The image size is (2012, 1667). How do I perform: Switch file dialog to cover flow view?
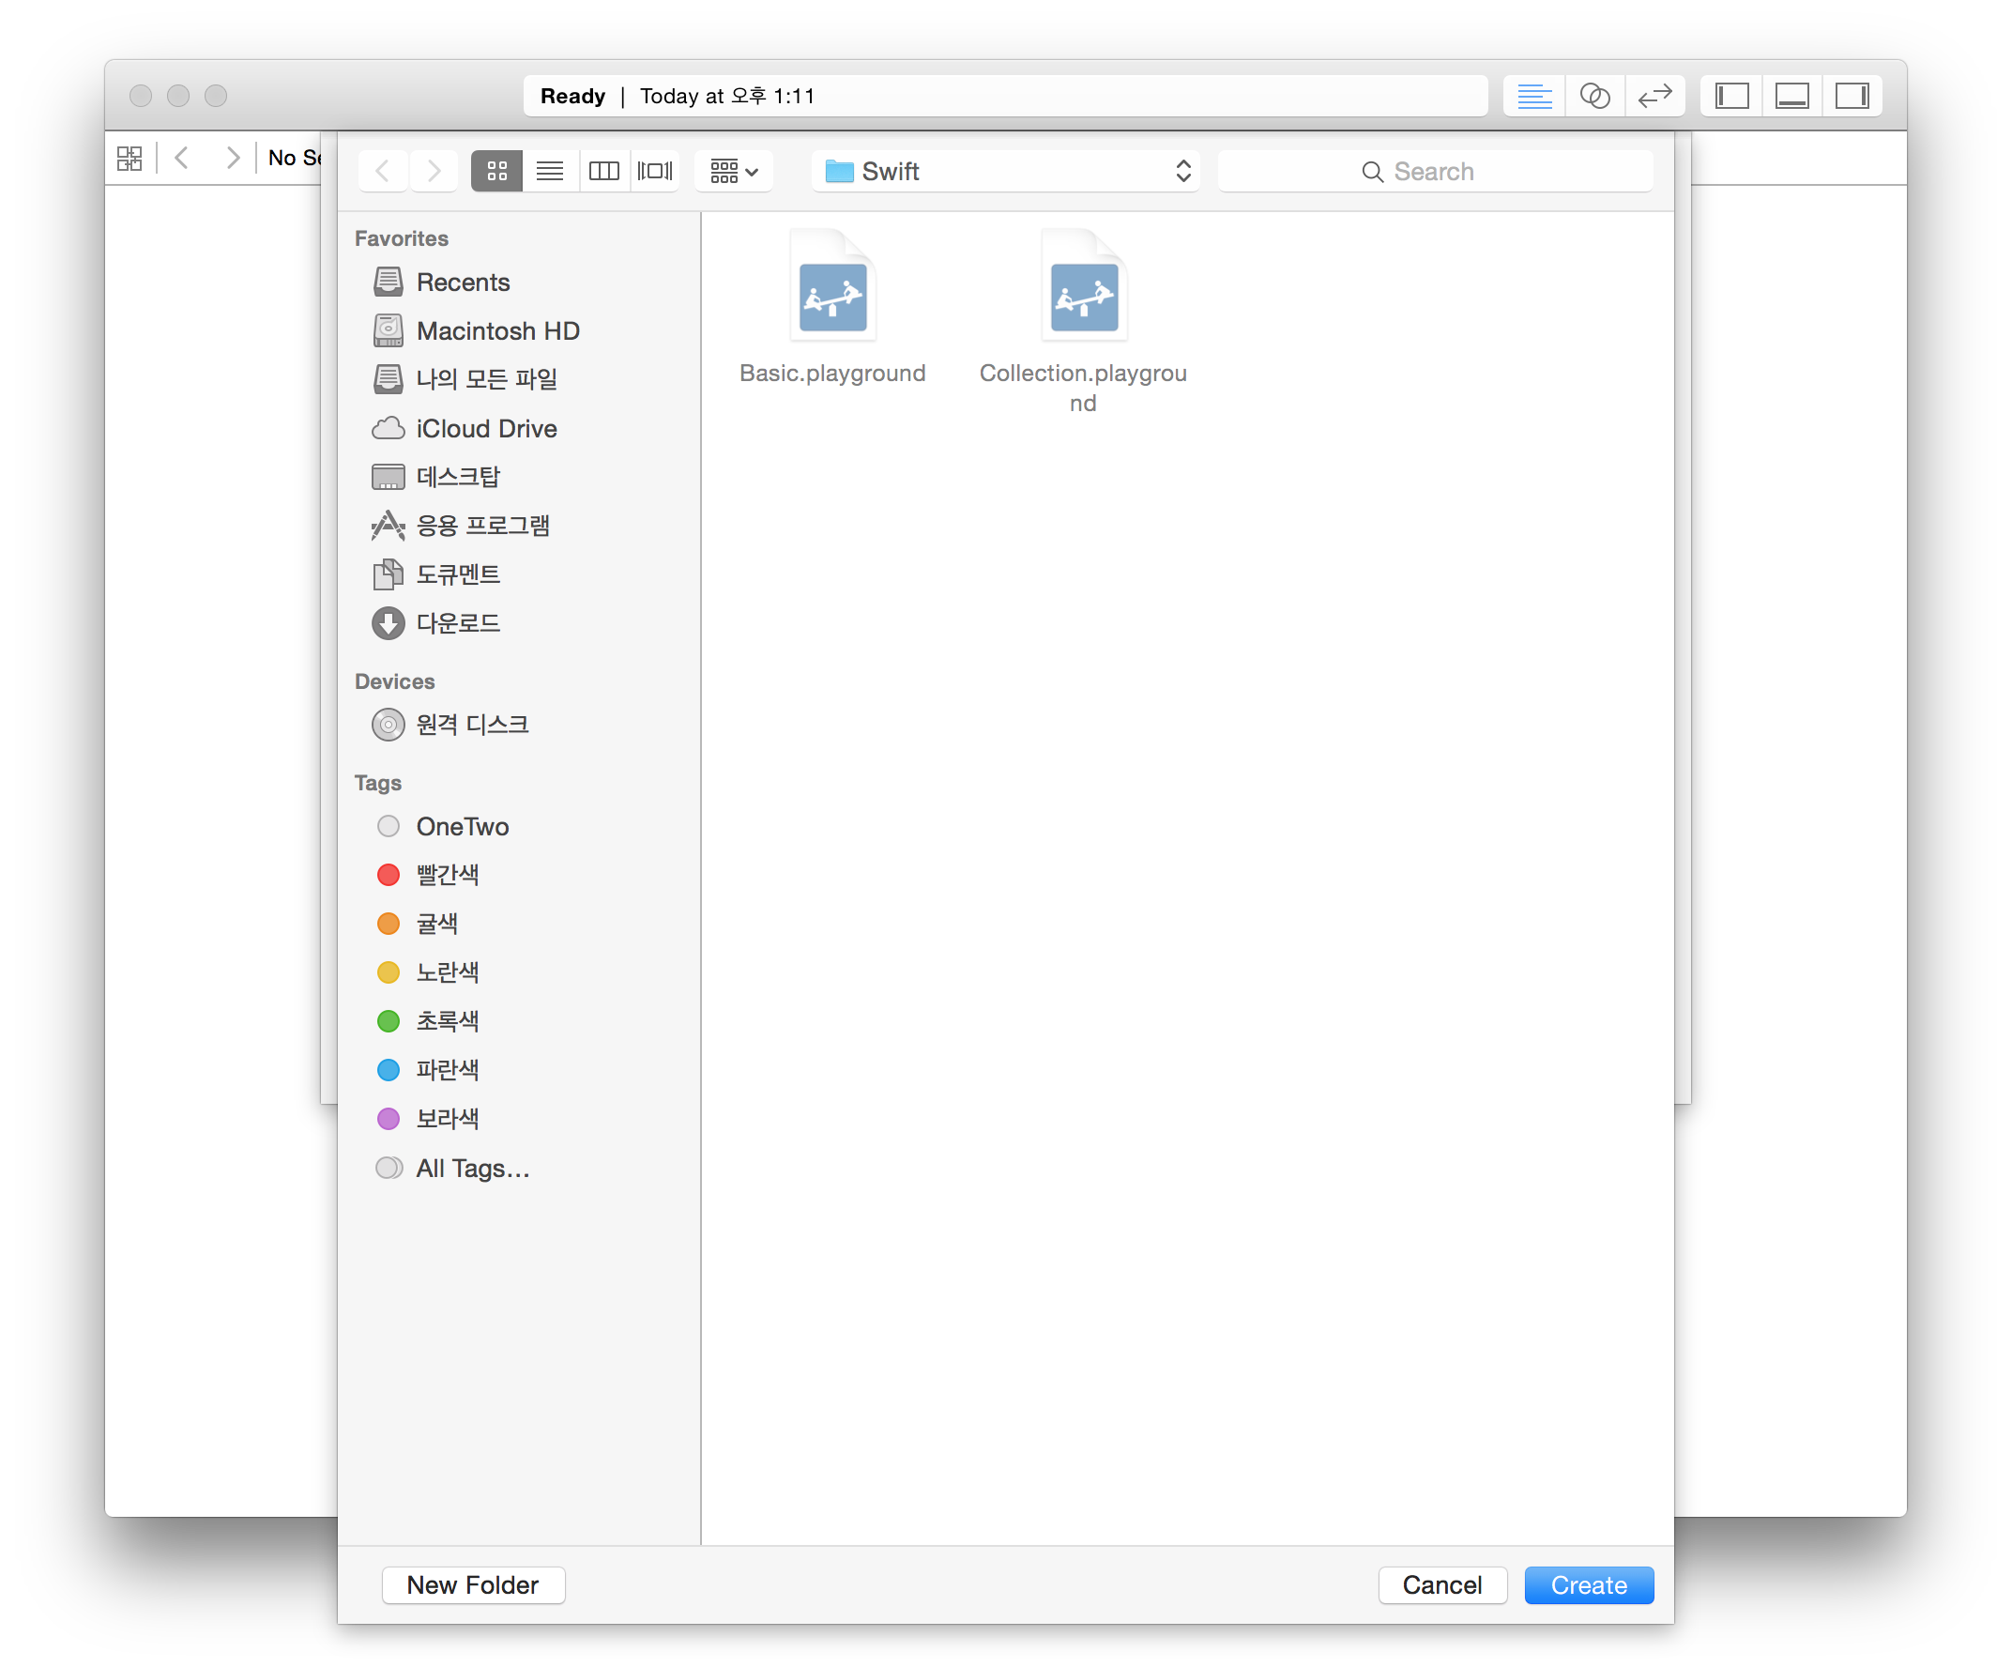point(655,172)
